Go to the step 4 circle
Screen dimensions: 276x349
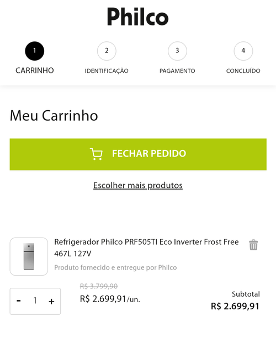tap(243, 51)
